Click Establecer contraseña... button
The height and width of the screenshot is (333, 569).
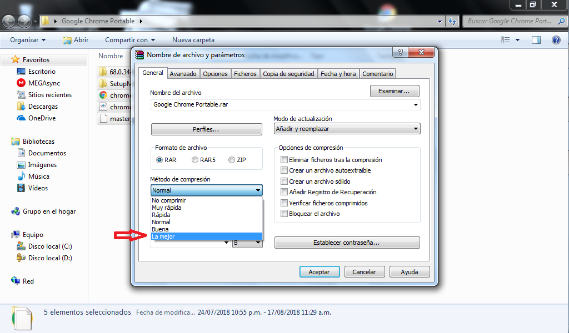[347, 243]
